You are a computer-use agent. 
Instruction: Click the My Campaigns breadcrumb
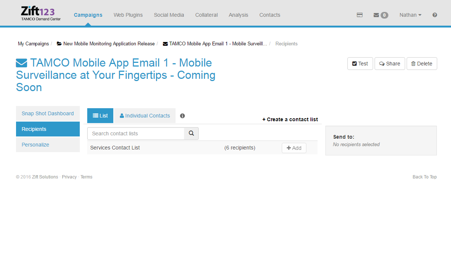pos(34,44)
